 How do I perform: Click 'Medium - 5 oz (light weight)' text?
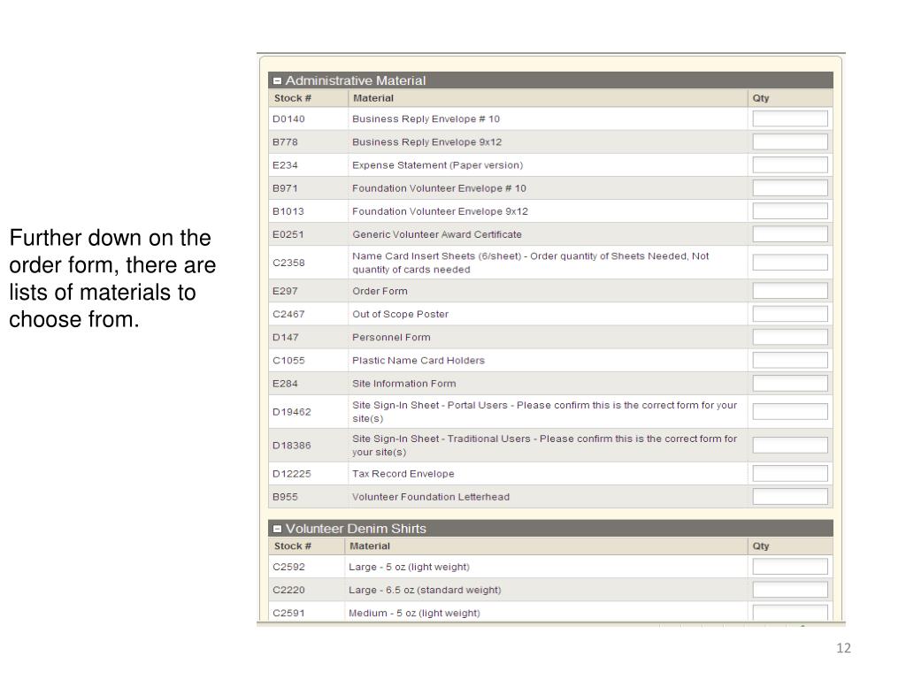(414, 614)
